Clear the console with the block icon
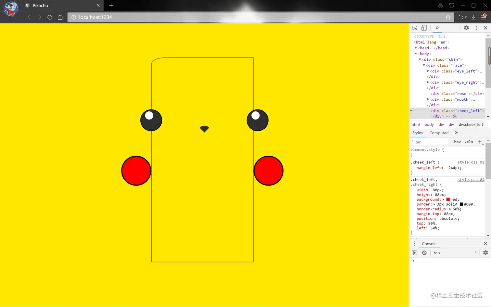This screenshot has width=491, height=307. pos(424,253)
